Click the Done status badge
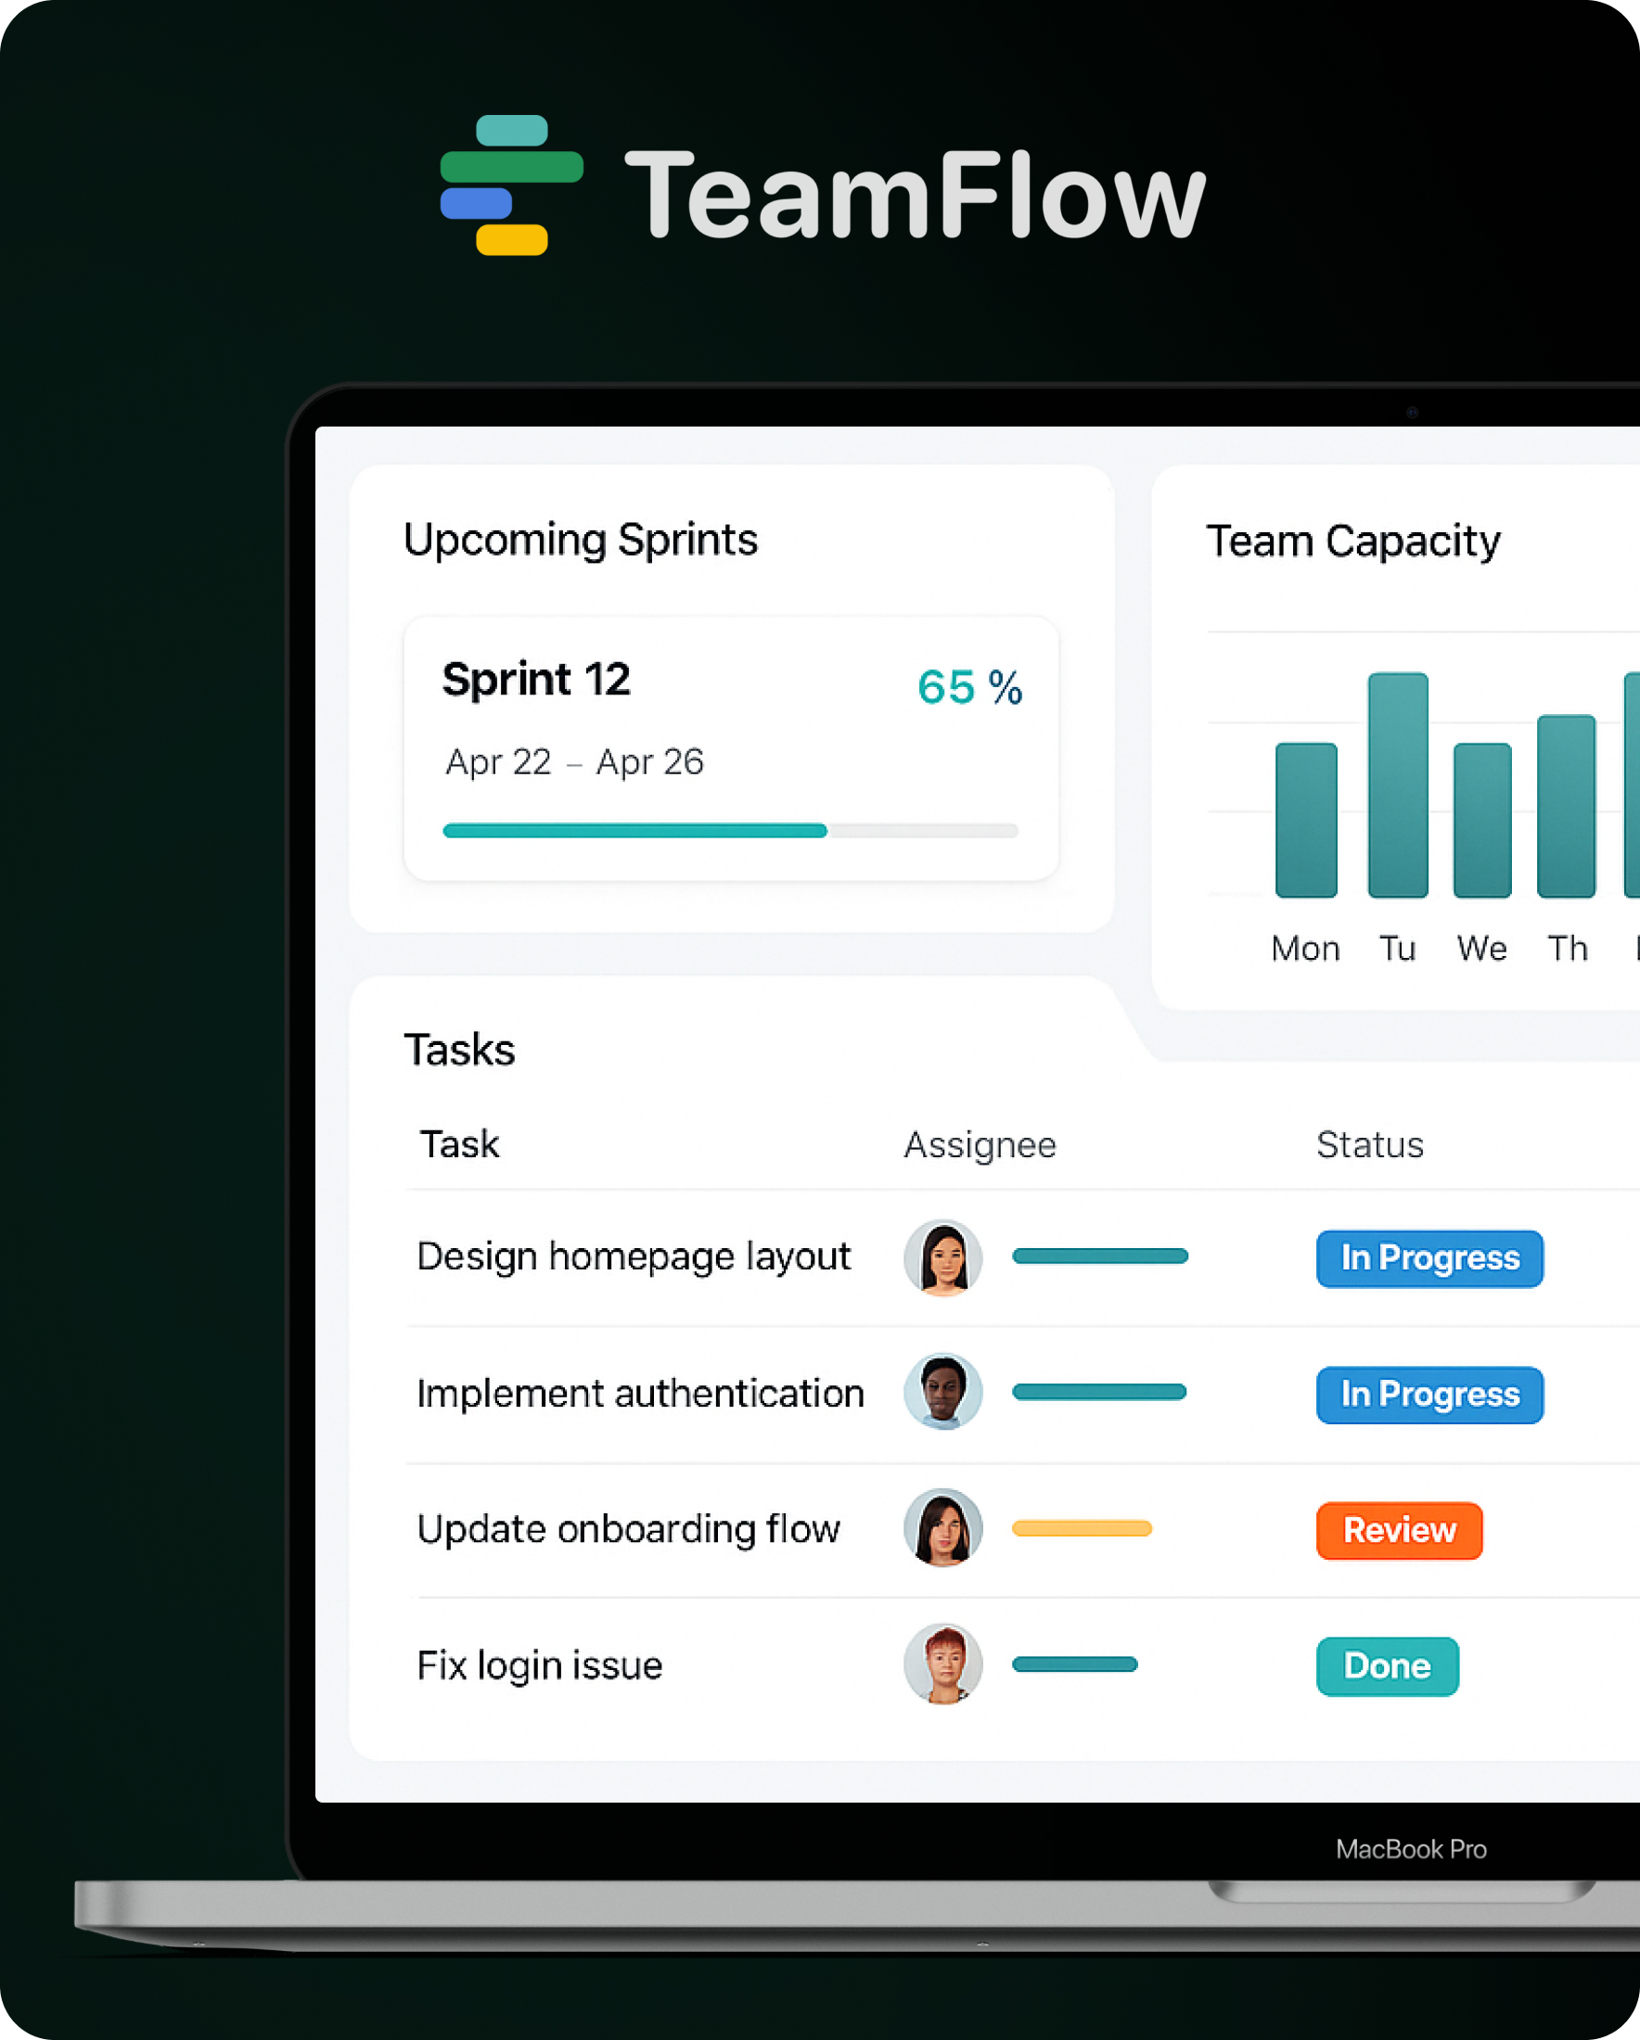Image resolution: width=1640 pixels, height=2040 pixels. pyautogui.click(x=1388, y=1667)
